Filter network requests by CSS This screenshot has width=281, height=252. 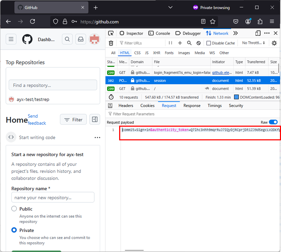point(137,53)
